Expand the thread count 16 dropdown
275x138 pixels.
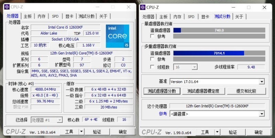tap(194, 67)
